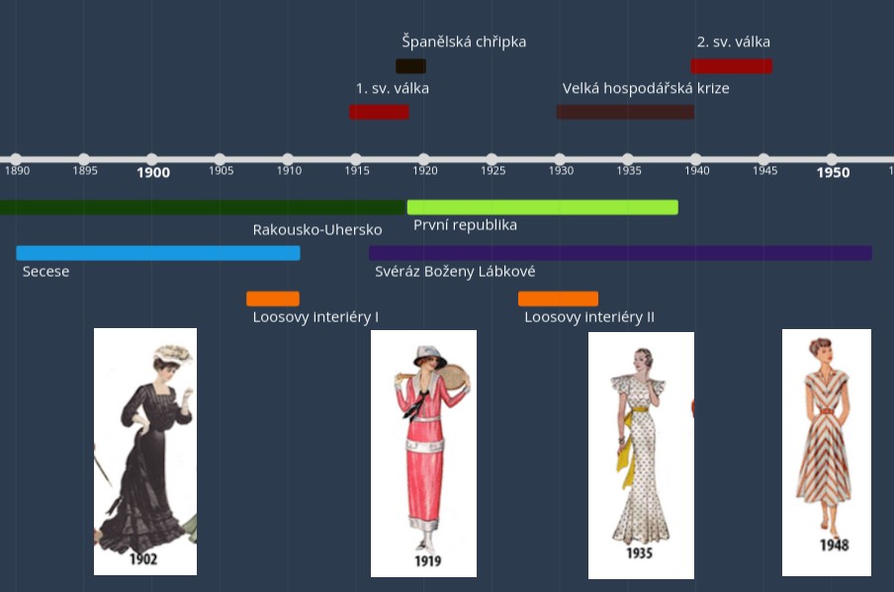Click the Loosovy interiéry II label
Viewport: 894px width, 592px height.
coord(589,317)
